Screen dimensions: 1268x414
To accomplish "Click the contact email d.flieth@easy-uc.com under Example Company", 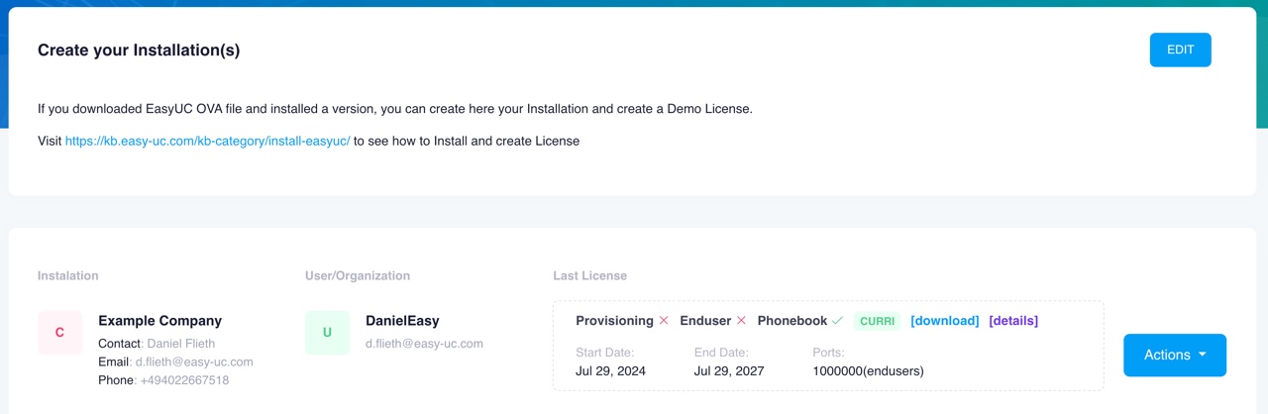I will (x=194, y=362).
